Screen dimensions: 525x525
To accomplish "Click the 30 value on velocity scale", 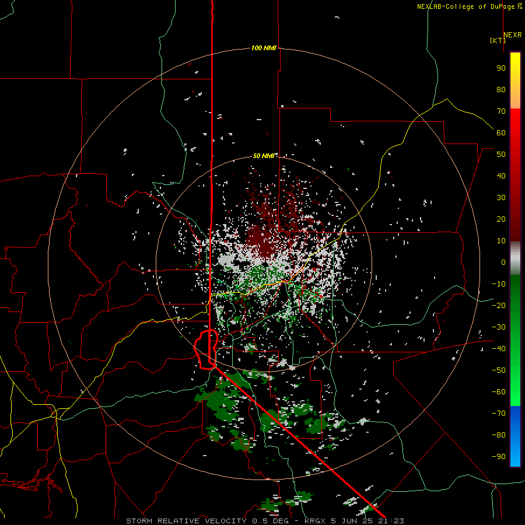I will (501, 198).
